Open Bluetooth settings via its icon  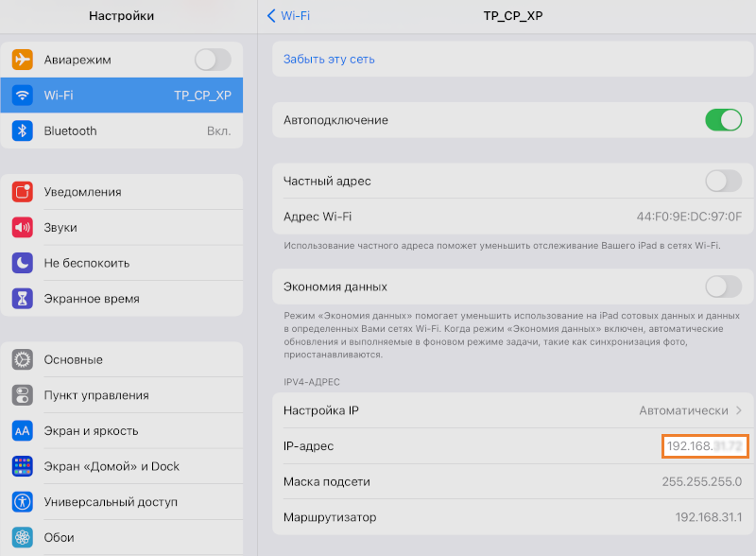pos(23,131)
